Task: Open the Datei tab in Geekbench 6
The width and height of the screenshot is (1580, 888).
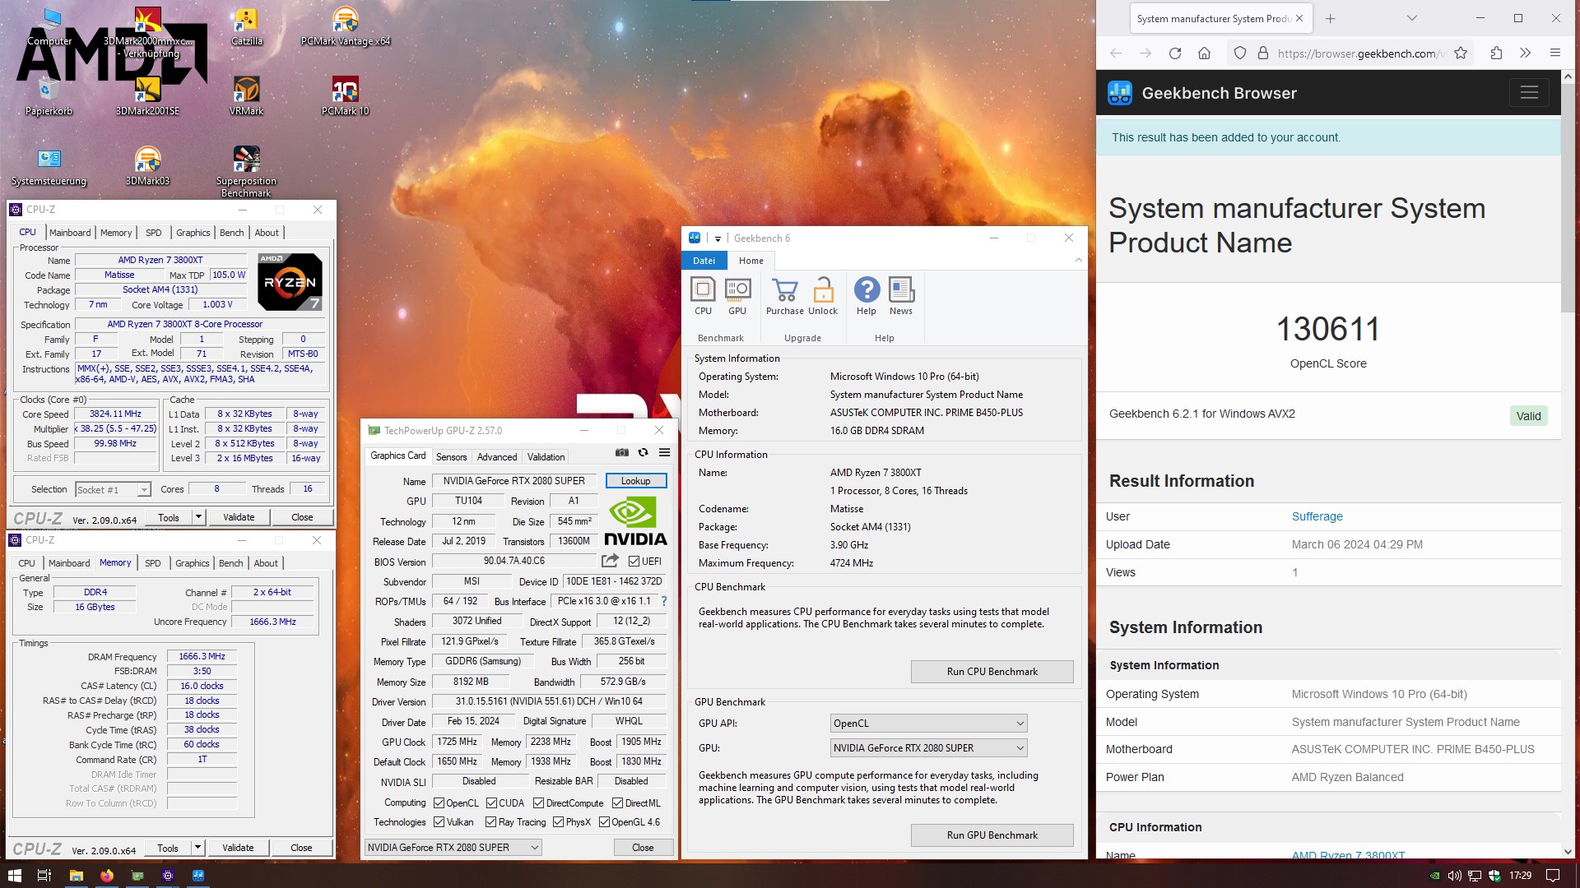Action: [x=704, y=261]
